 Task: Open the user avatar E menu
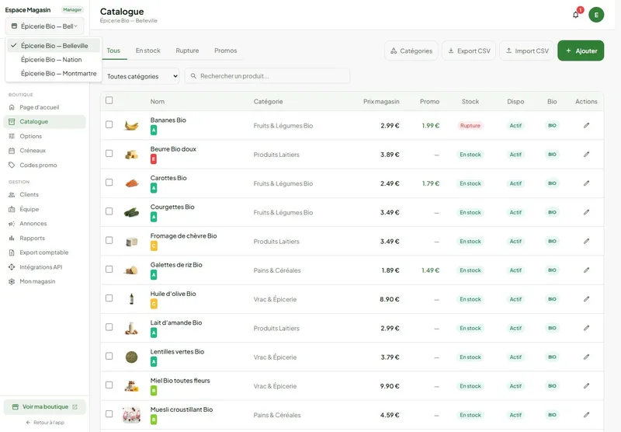point(596,15)
